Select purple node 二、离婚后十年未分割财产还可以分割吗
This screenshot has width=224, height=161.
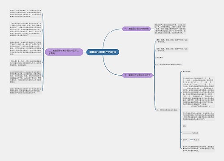pos(64,52)
